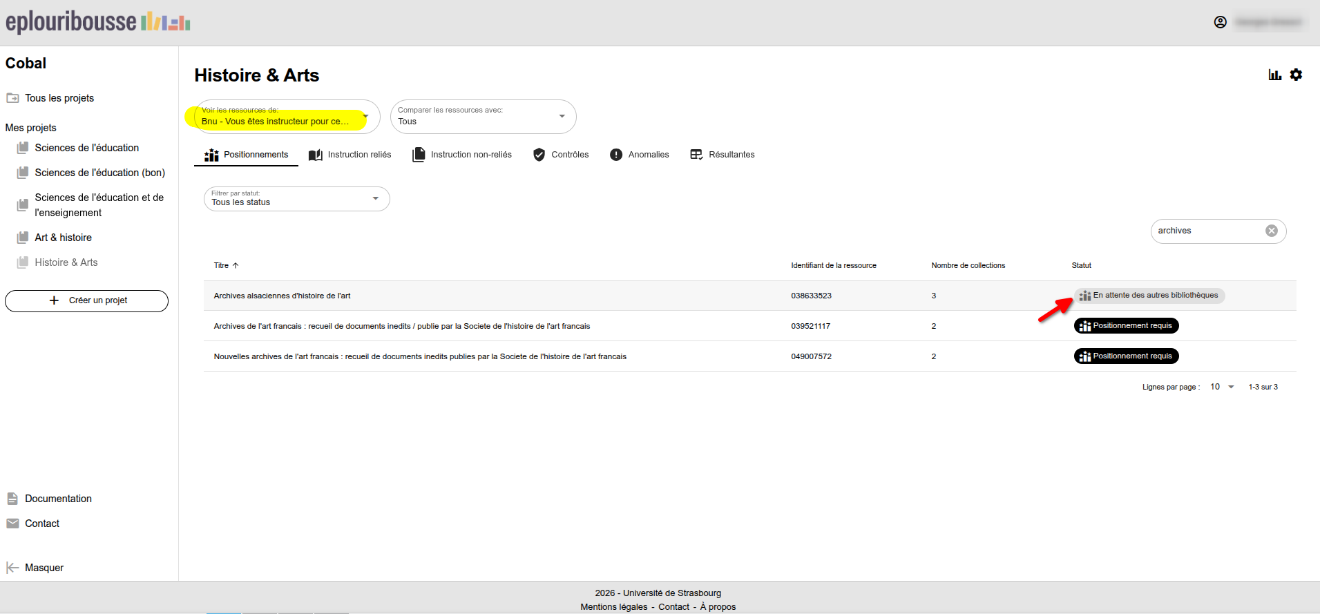
Task: Sort by Titre column arrow
Action: tap(236, 265)
